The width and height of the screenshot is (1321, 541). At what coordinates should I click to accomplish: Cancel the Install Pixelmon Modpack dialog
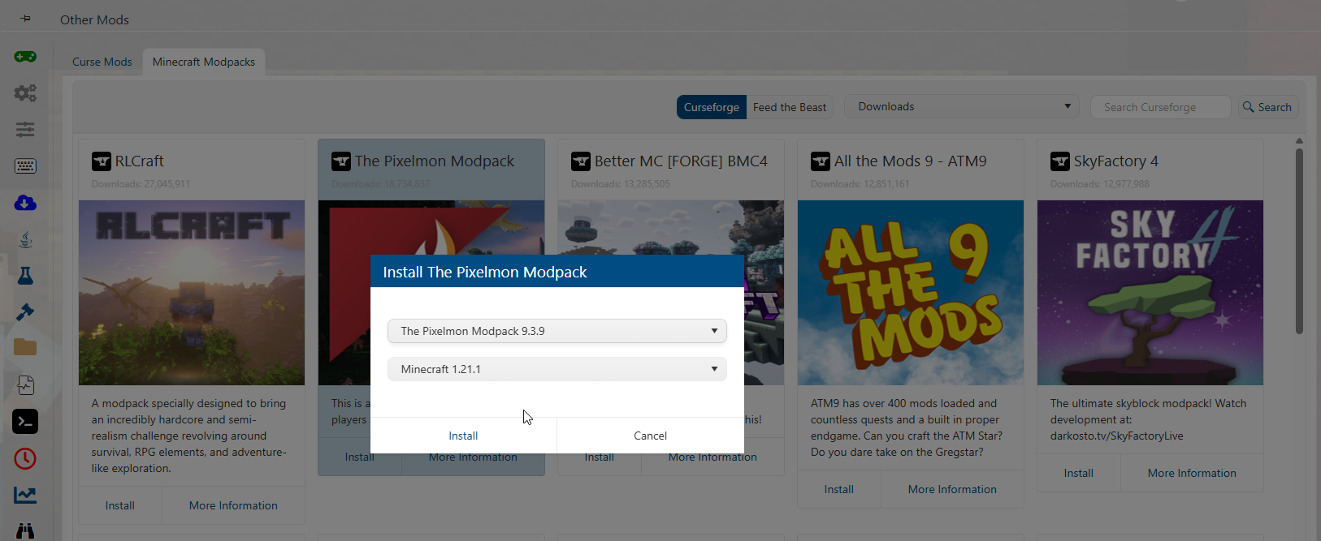(x=650, y=436)
